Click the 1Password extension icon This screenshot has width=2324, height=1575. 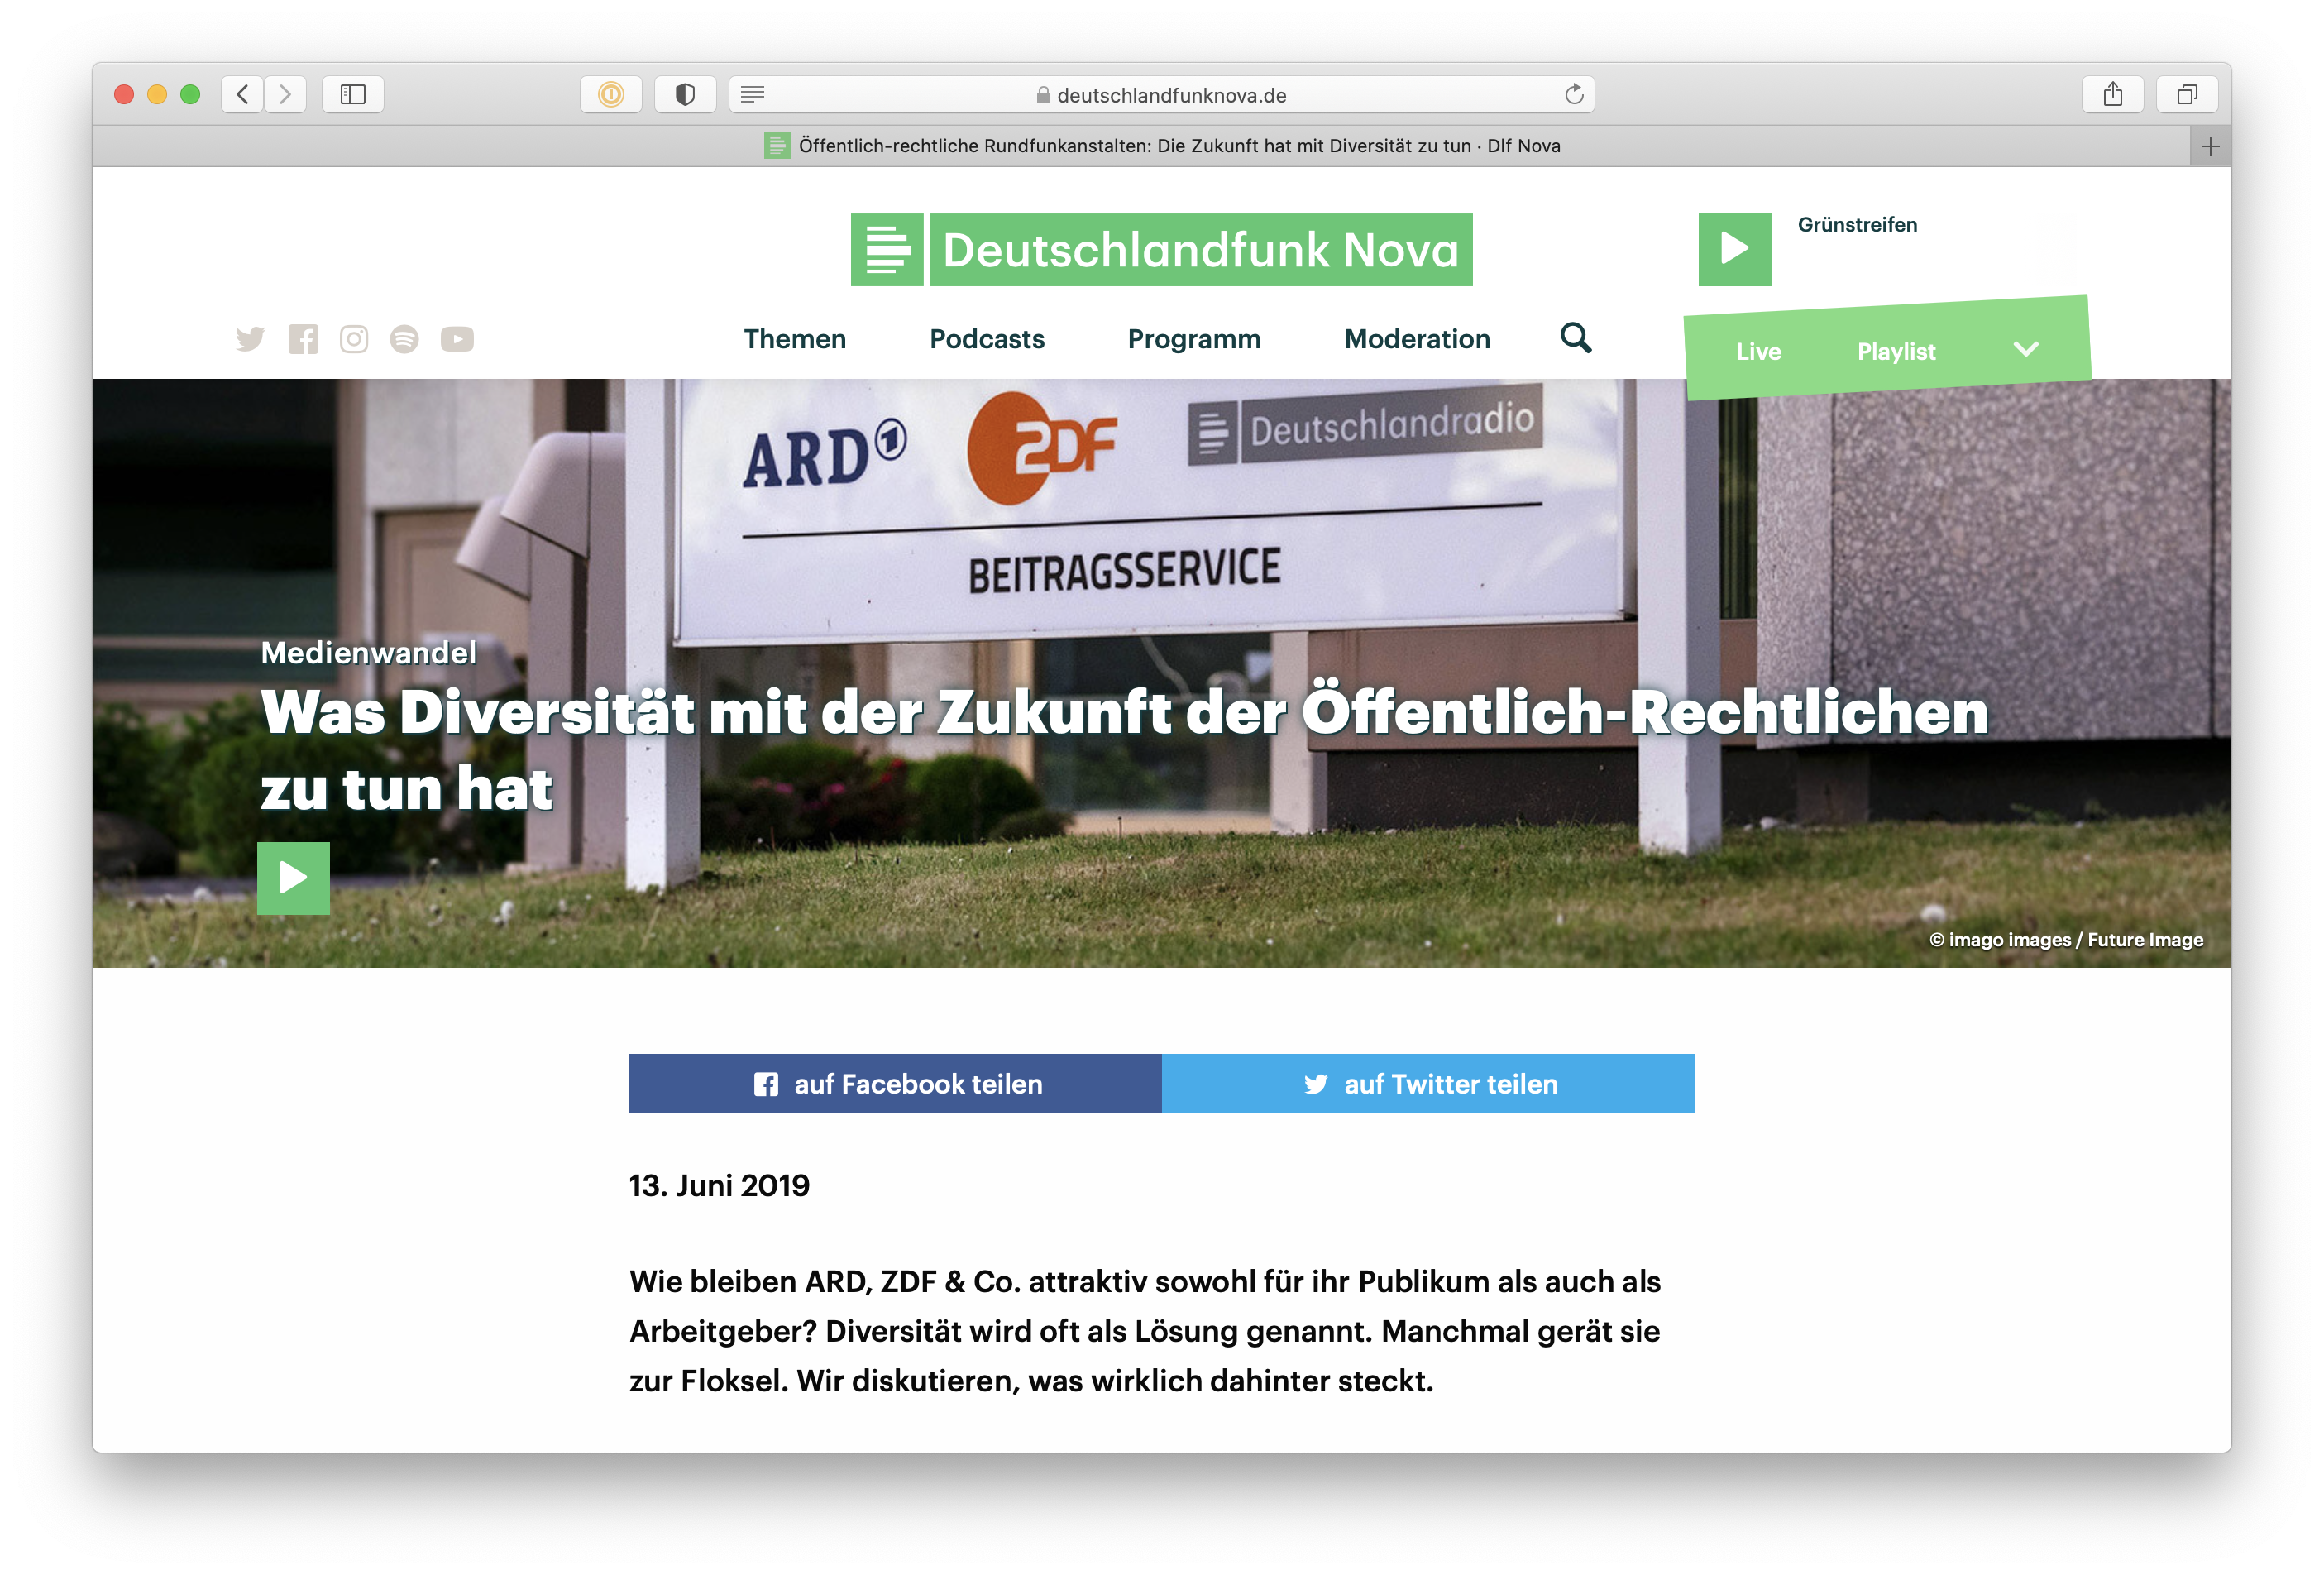point(611,95)
